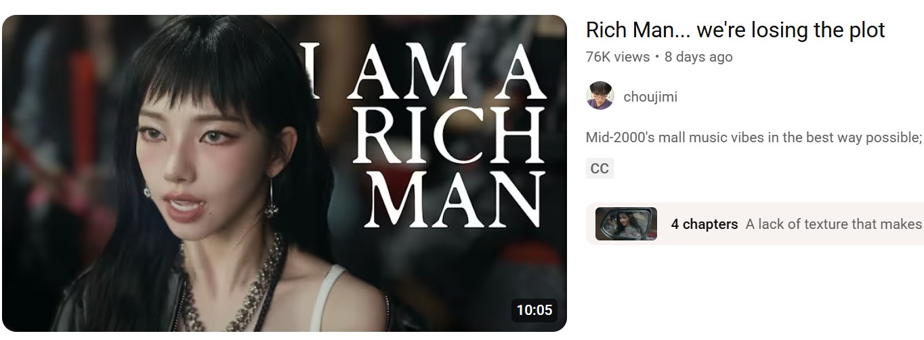Play the I AM A RICH MAN video thumbnail
This screenshot has height=340, width=924.
click(284, 173)
